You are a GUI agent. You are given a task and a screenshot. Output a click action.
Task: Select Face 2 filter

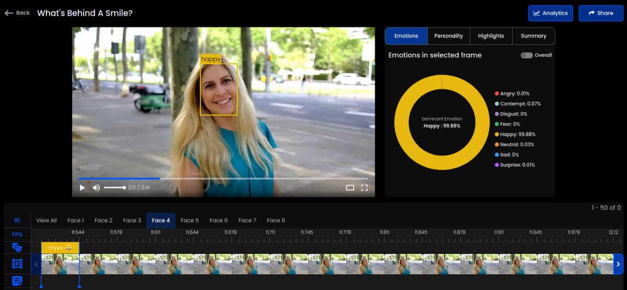click(103, 221)
